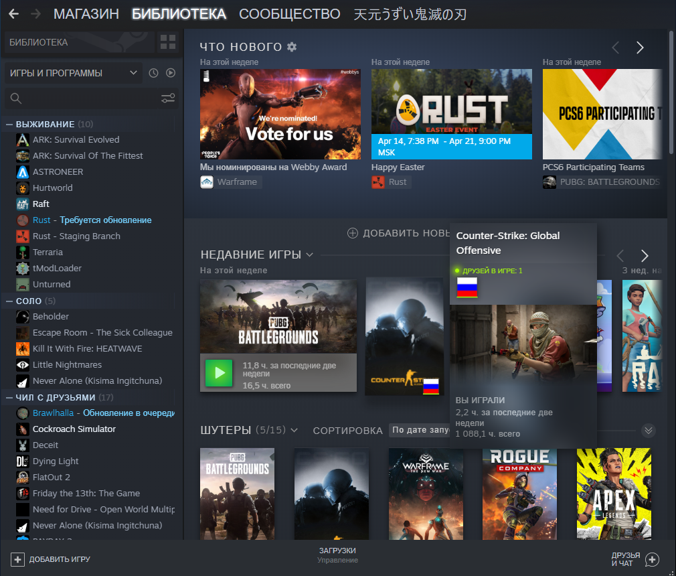Click the БИБЛИОТЕКА home button
The height and width of the screenshot is (576, 676).
pos(80,42)
